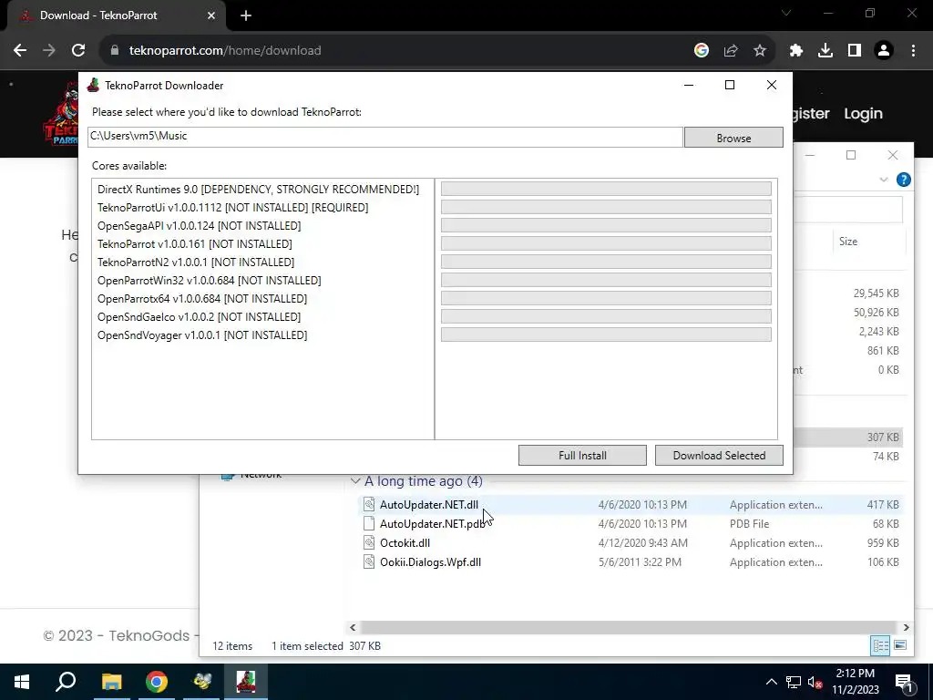Viewport: 933px width, 700px height.
Task: Select OpenSndVoyager v1.0.0.1 core entry
Action: (202, 335)
